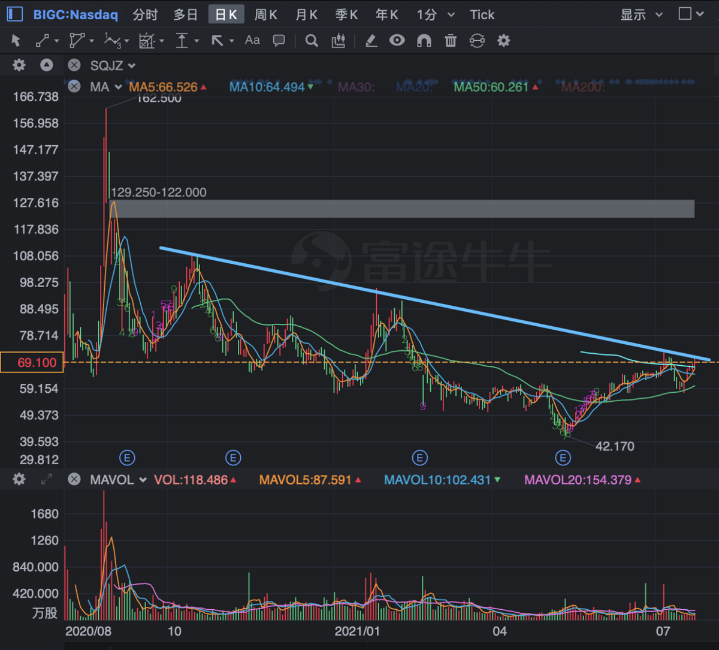
Task: Pick the text annotation tool (Aa)
Action: coord(252,40)
